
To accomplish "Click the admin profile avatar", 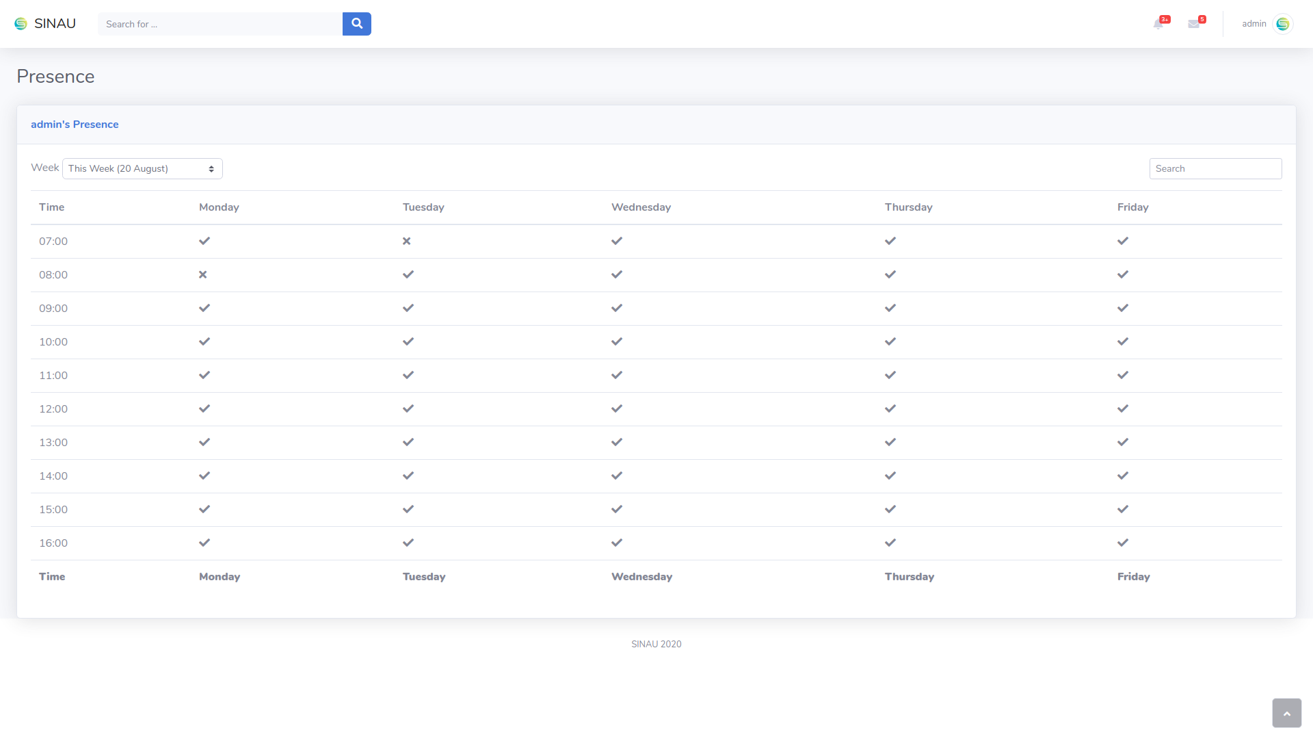I will [1283, 24].
